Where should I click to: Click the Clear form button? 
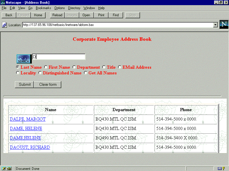48,84
